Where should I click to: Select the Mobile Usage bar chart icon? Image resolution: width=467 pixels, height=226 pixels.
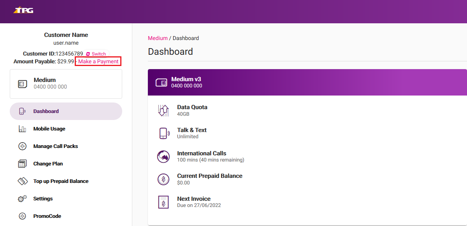(x=22, y=129)
